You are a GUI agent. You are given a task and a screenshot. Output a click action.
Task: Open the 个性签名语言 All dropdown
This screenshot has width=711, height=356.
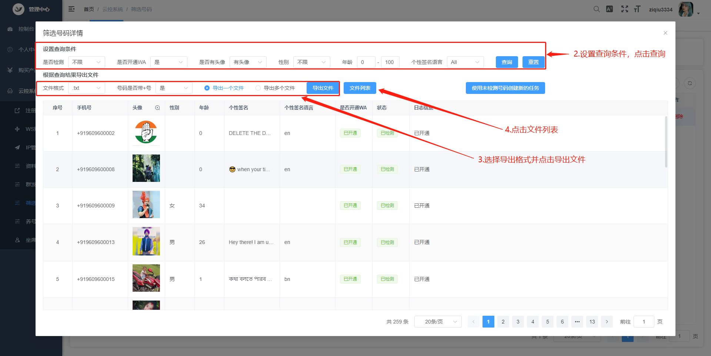465,62
